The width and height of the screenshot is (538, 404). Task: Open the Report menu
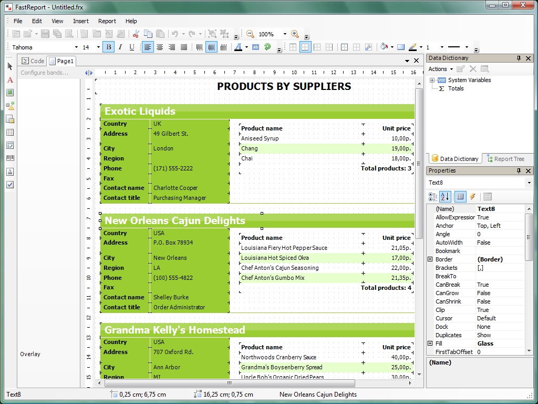click(107, 21)
